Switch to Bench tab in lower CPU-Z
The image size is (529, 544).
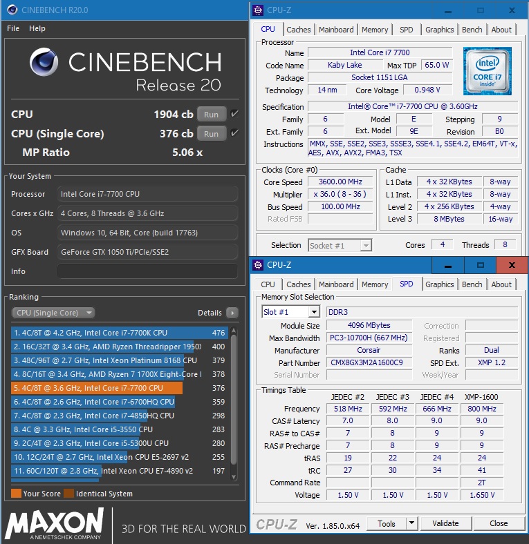(472, 284)
